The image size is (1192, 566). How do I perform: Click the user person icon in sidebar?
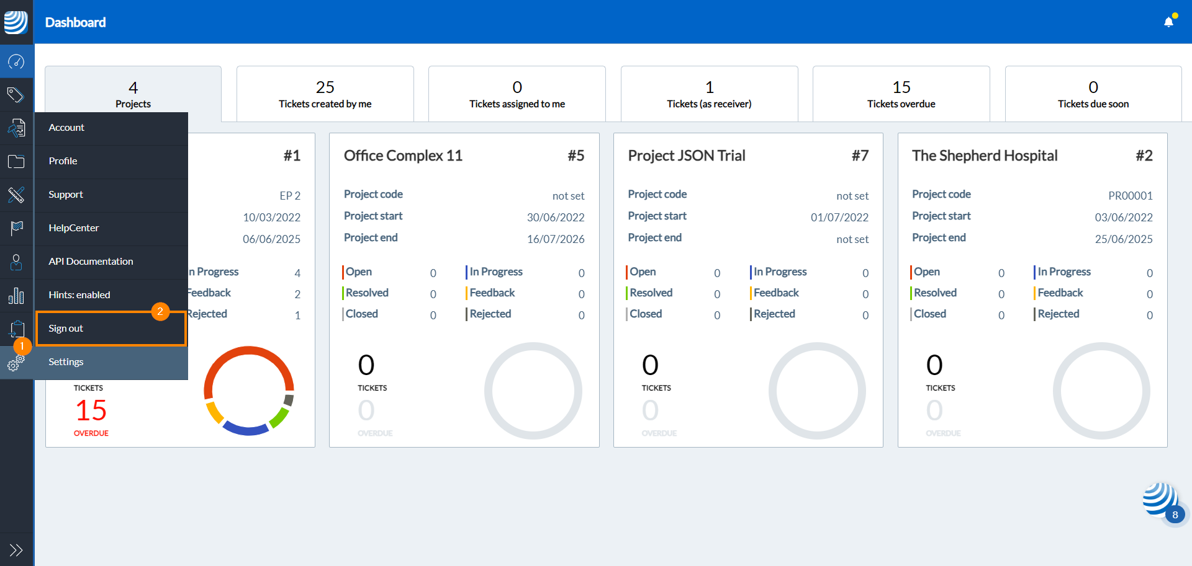16,262
